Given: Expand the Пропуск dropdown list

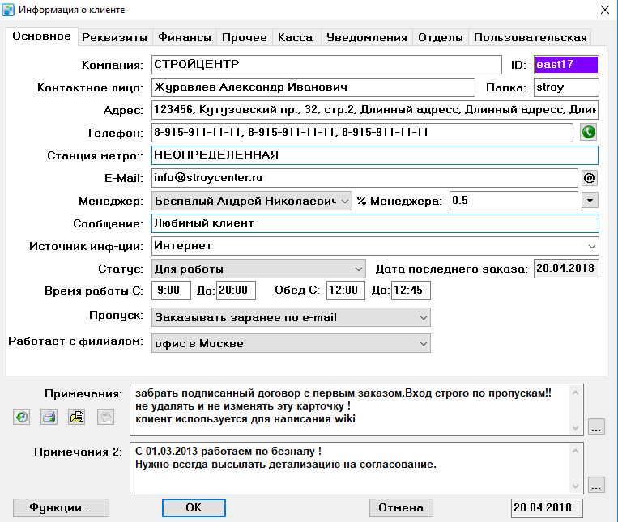Looking at the screenshot, I should pyautogui.click(x=291, y=317).
